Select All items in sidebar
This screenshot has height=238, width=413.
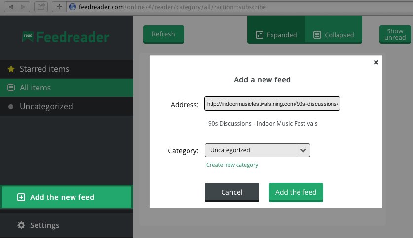pyautogui.click(x=67, y=88)
